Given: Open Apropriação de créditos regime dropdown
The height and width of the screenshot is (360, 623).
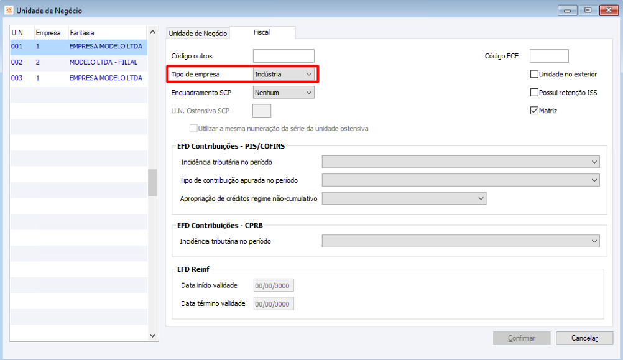Looking at the screenshot, I should tap(404, 198).
